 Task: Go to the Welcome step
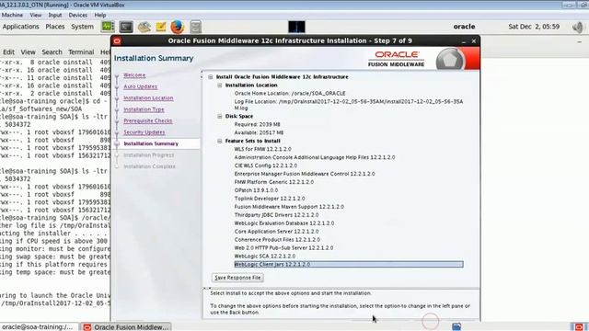pos(134,75)
